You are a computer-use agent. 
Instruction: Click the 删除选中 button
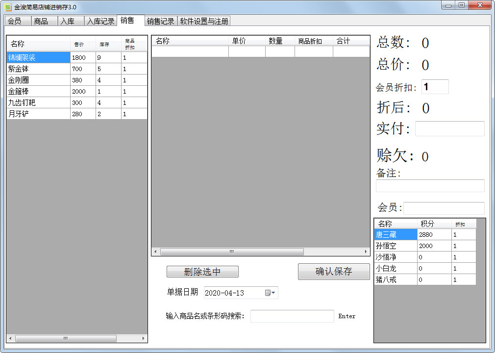[202, 272]
